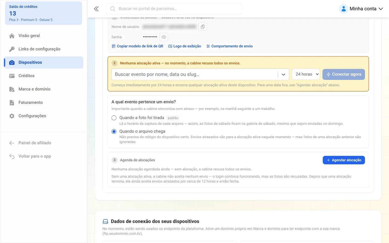Reveal the password with eye icon
Viewport: 389px width, 243px height.
[x=164, y=37]
